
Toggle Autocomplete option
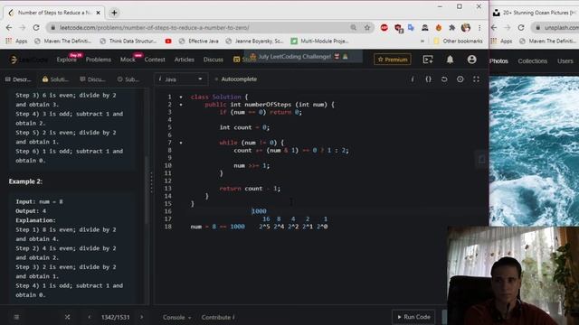[235, 79]
